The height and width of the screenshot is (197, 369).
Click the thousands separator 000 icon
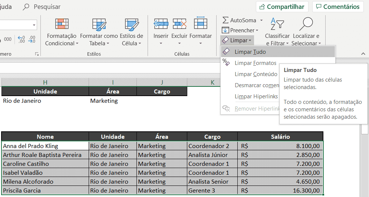tap(7, 39)
